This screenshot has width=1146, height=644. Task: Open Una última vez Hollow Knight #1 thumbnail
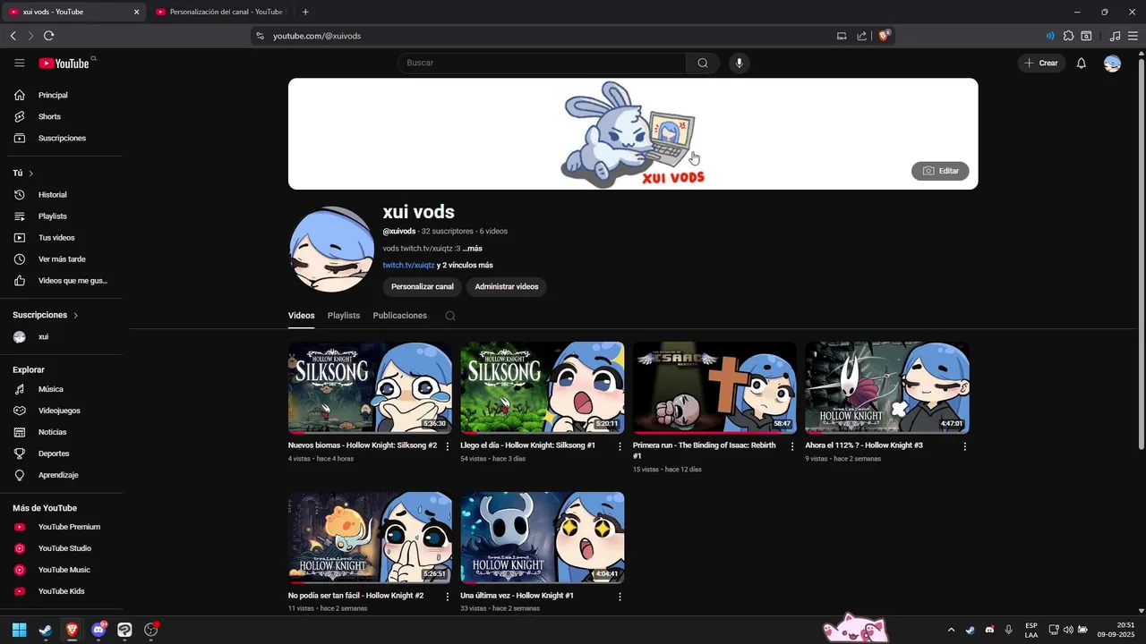point(543,538)
